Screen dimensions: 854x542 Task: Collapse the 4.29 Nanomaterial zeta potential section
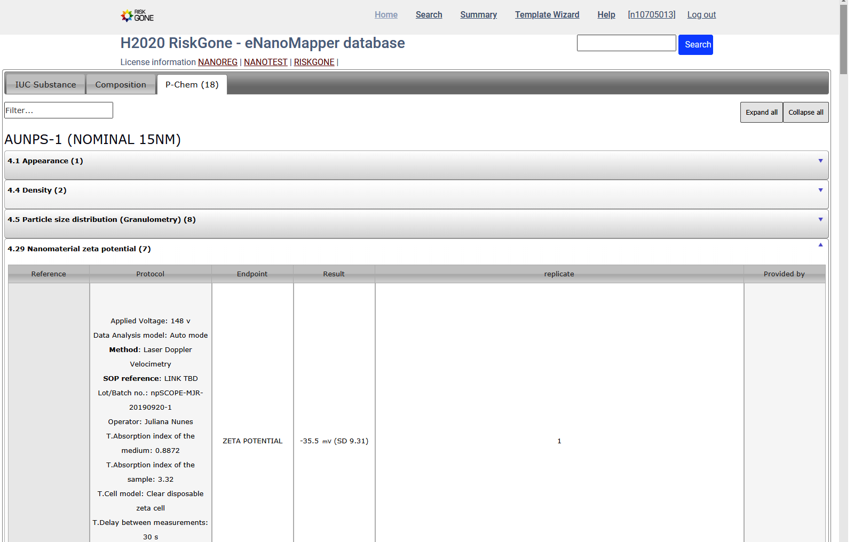pyautogui.click(x=820, y=245)
